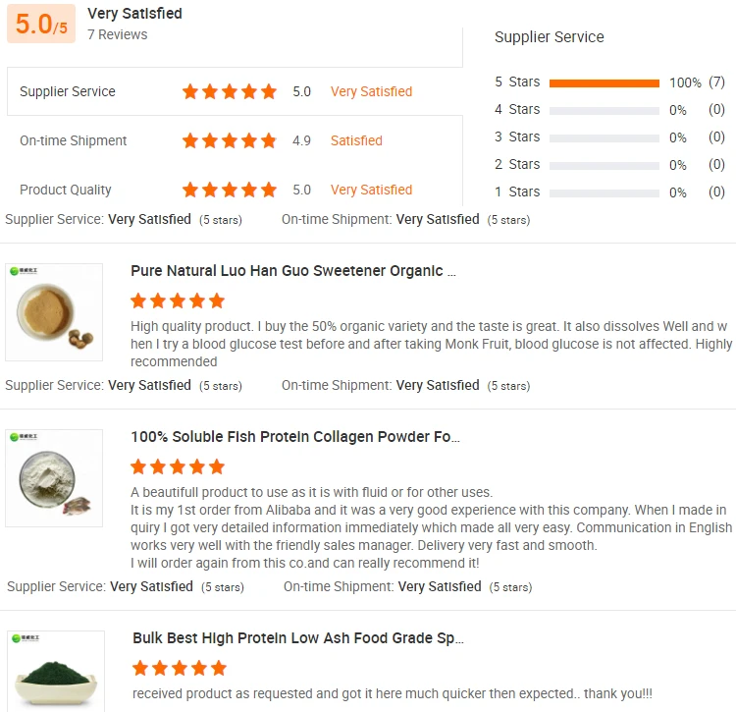Click the Bulk High Protein review stars
This screenshot has width=736, height=712.
[x=180, y=668]
